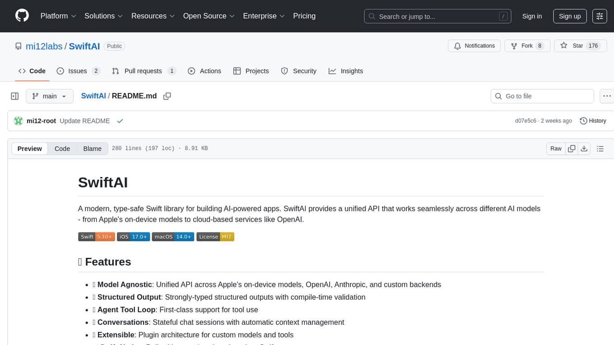Viewport: 614px width, 345px height.
Task: Select the Blame view
Action: (x=93, y=149)
